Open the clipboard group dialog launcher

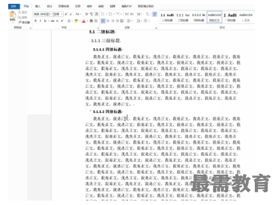point(30,28)
